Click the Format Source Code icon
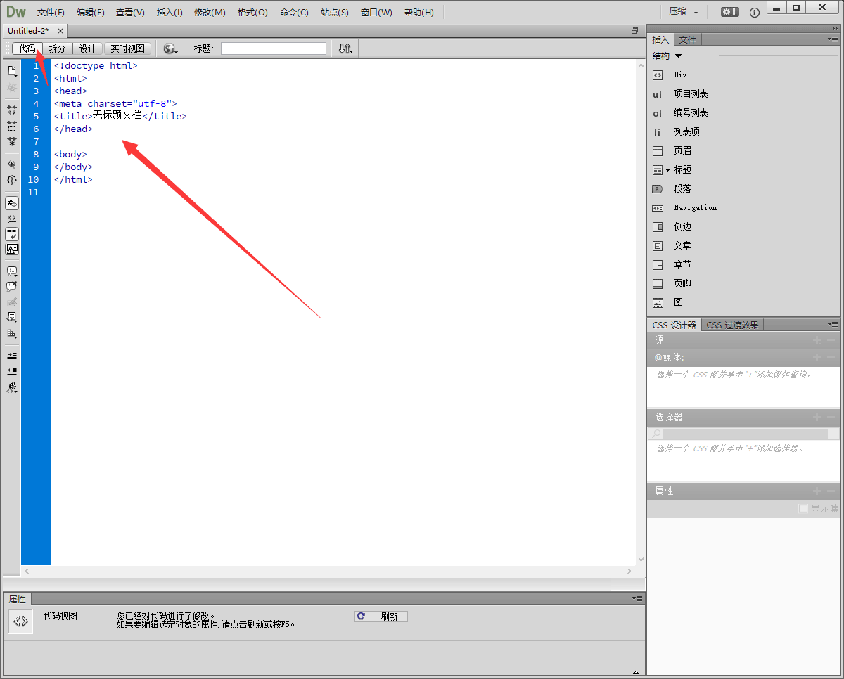Viewport: 844px width, 679px height. pyautogui.click(x=12, y=387)
